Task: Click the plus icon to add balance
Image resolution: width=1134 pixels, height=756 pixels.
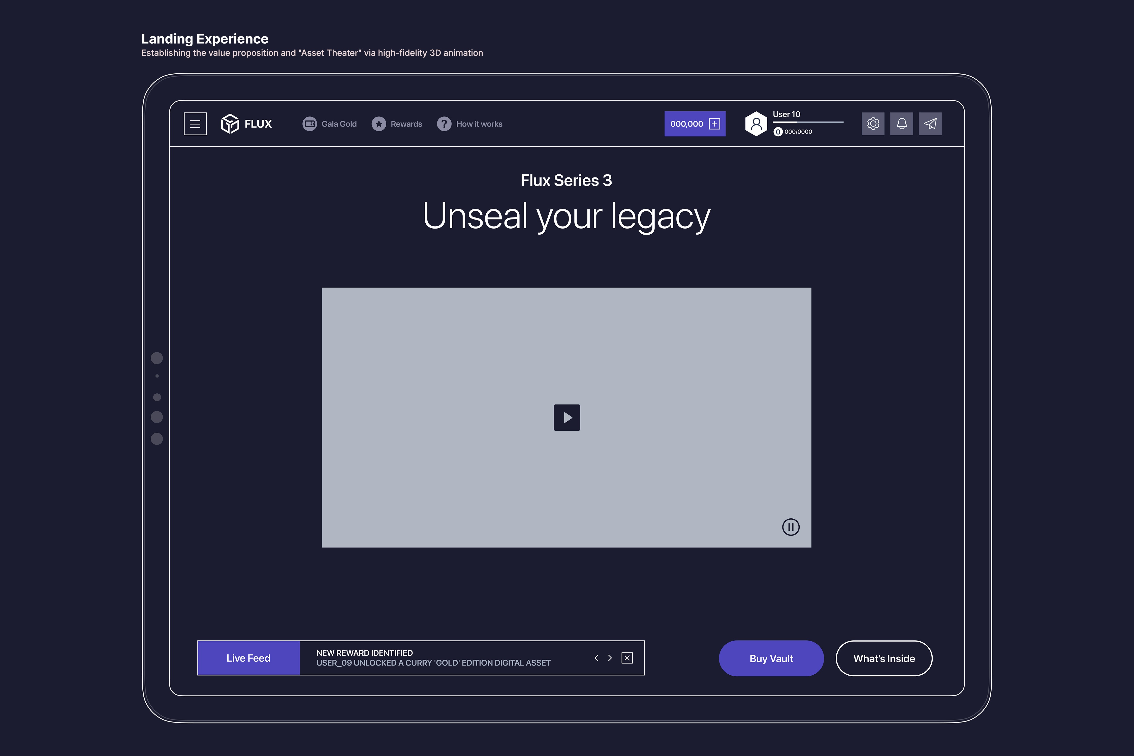Action: (x=714, y=124)
